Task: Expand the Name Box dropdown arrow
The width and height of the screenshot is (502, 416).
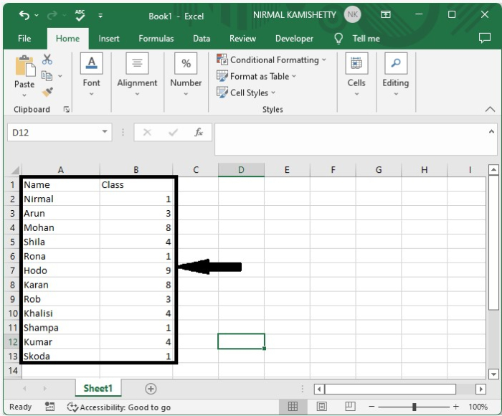Action: [105, 132]
